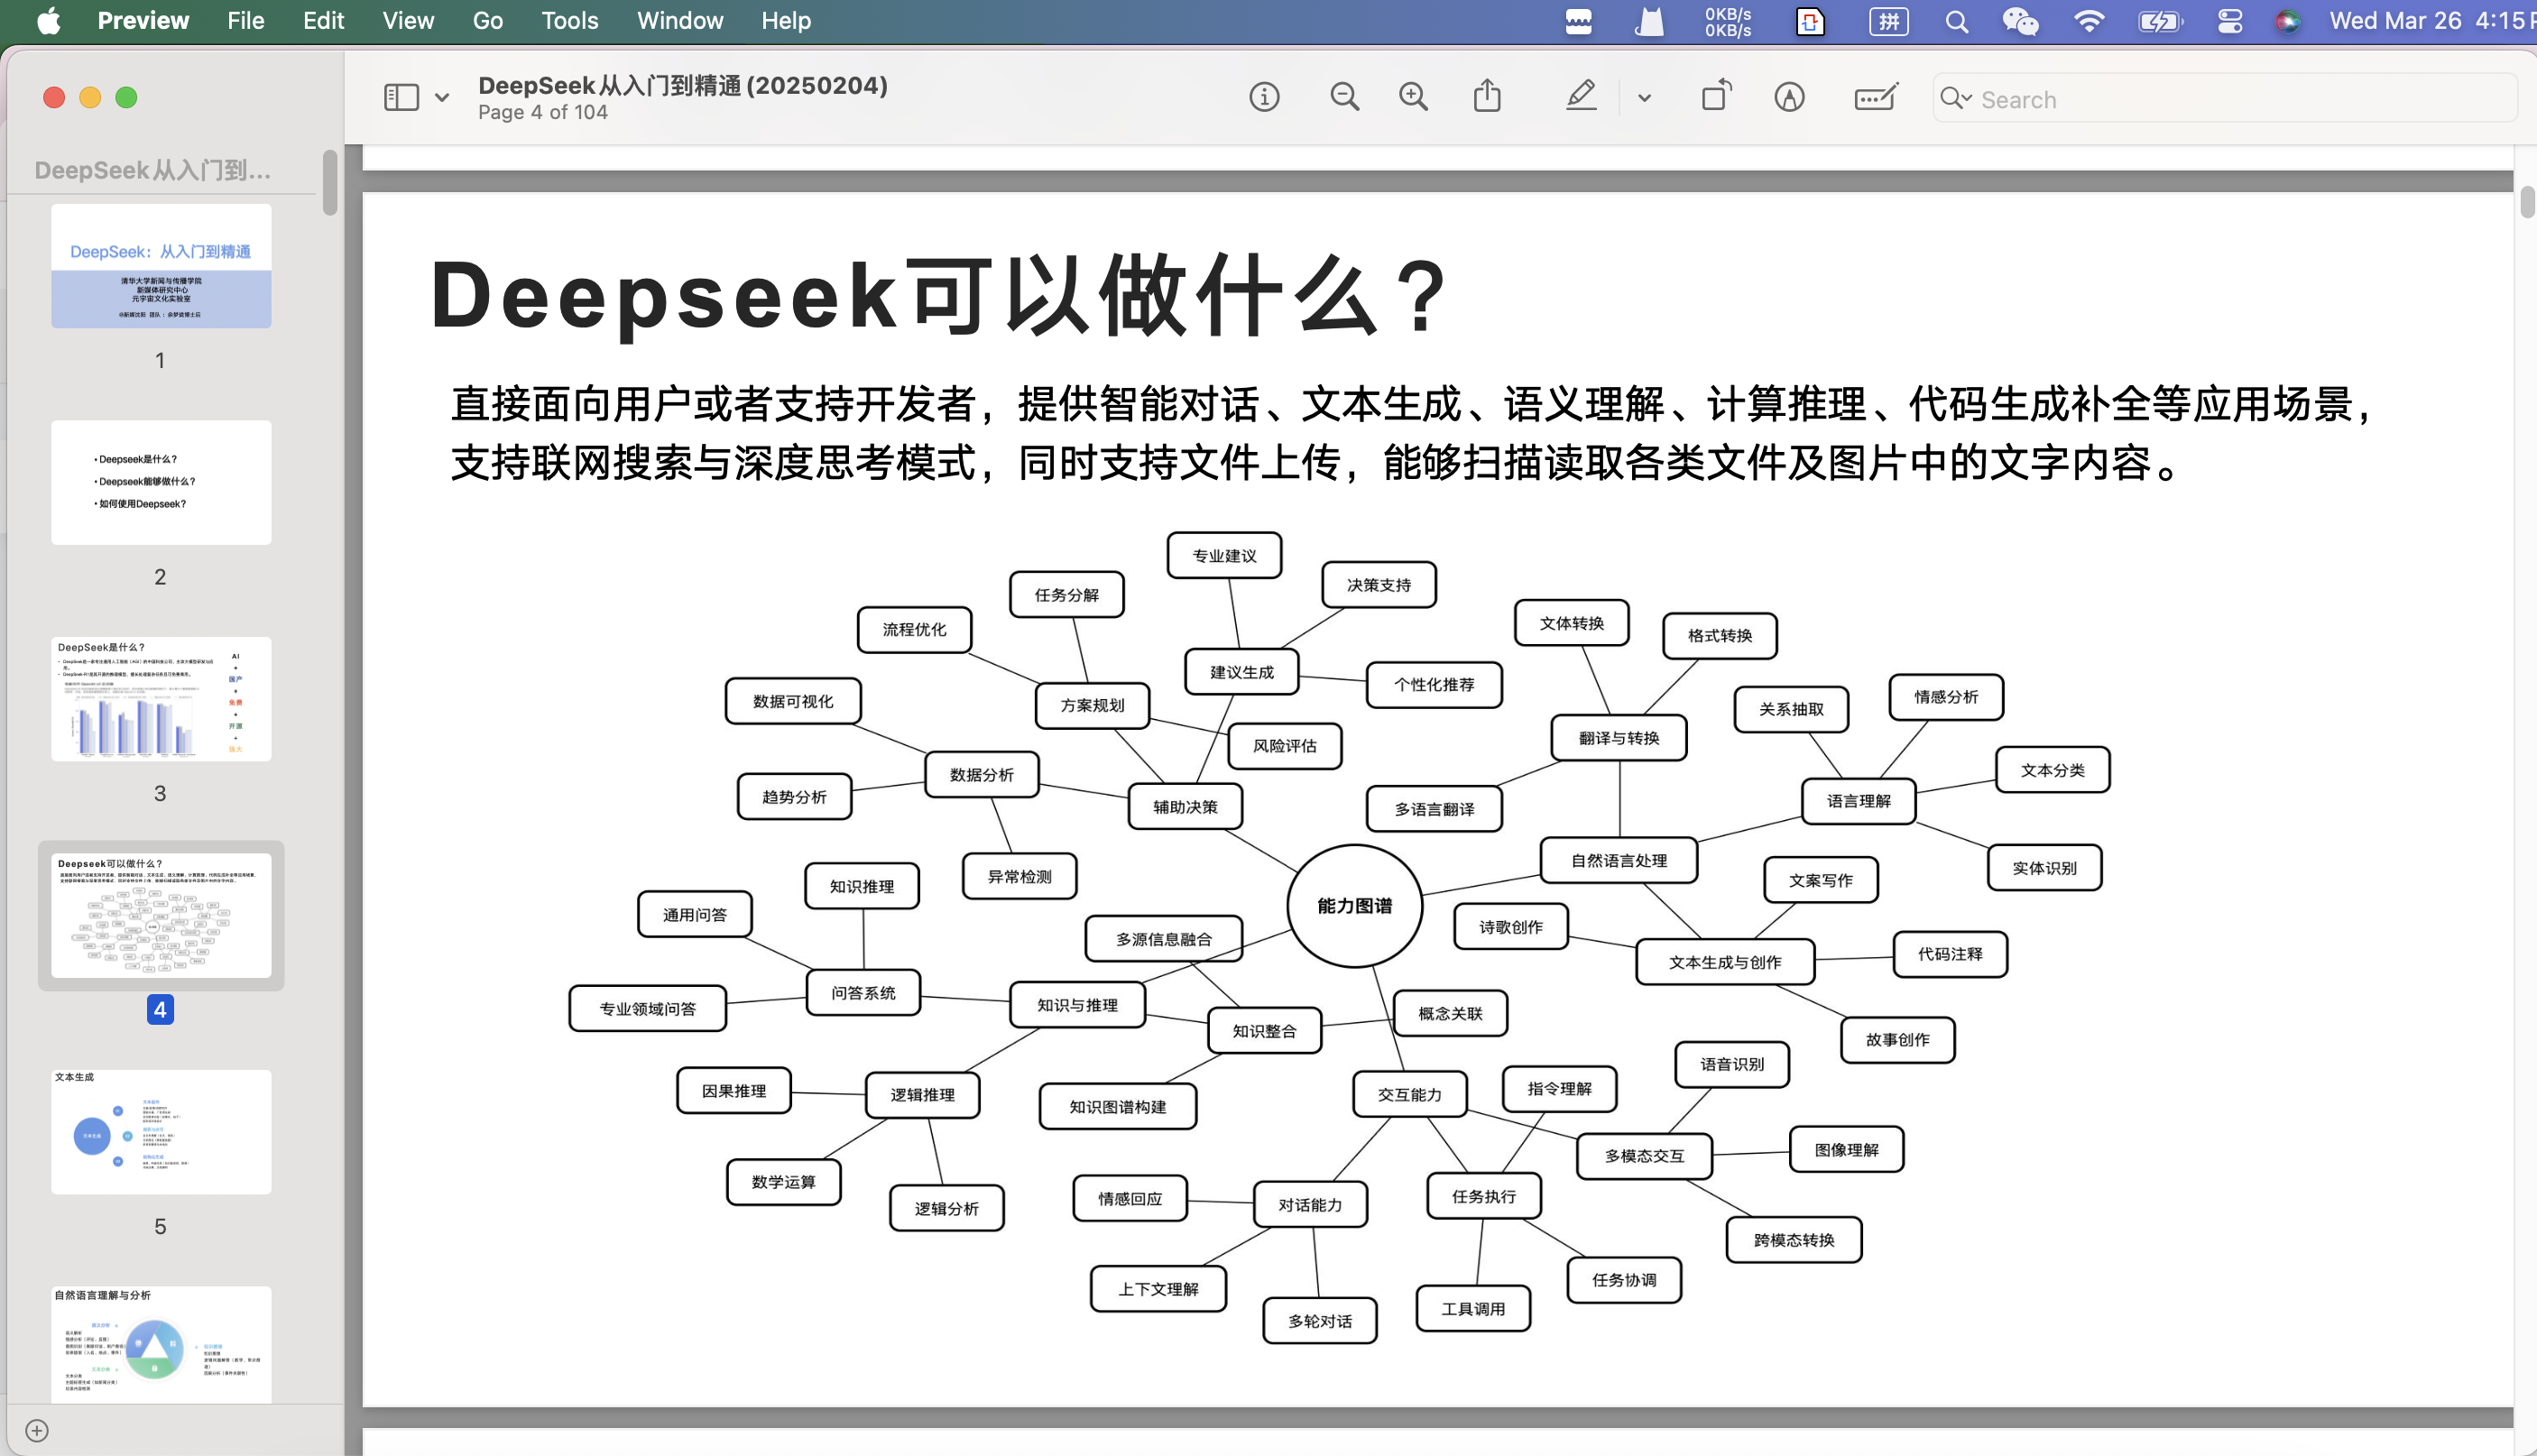
Task: Open the Wi-Fi status menu
Action: (x=2088, y=22)
